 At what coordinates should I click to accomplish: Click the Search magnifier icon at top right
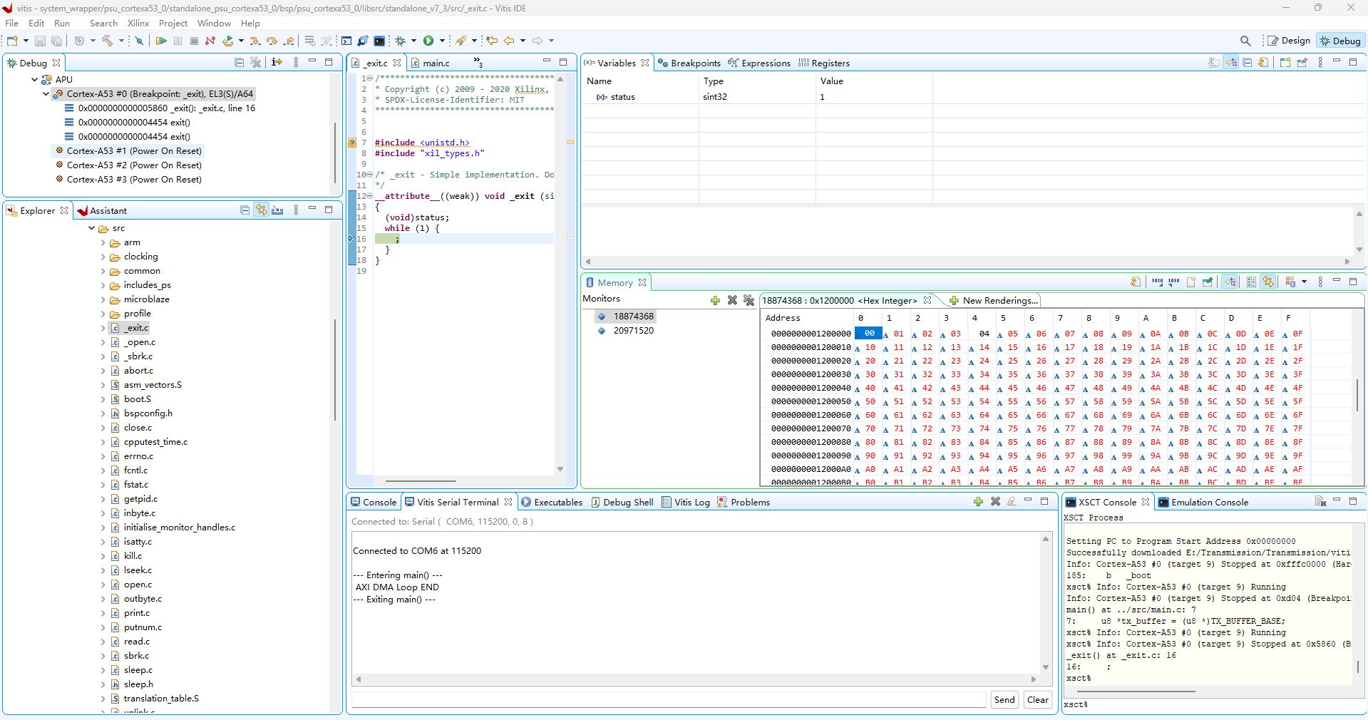tap(1245, 41)
